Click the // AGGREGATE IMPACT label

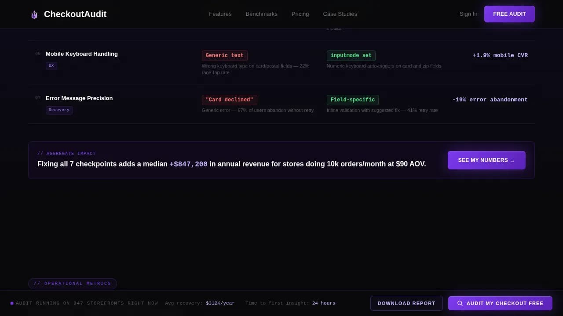[66, 154]
